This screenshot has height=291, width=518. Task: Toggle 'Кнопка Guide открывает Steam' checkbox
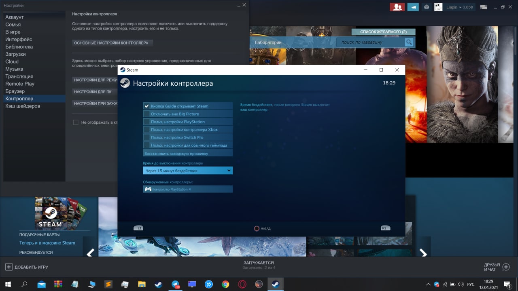(146, 106)
